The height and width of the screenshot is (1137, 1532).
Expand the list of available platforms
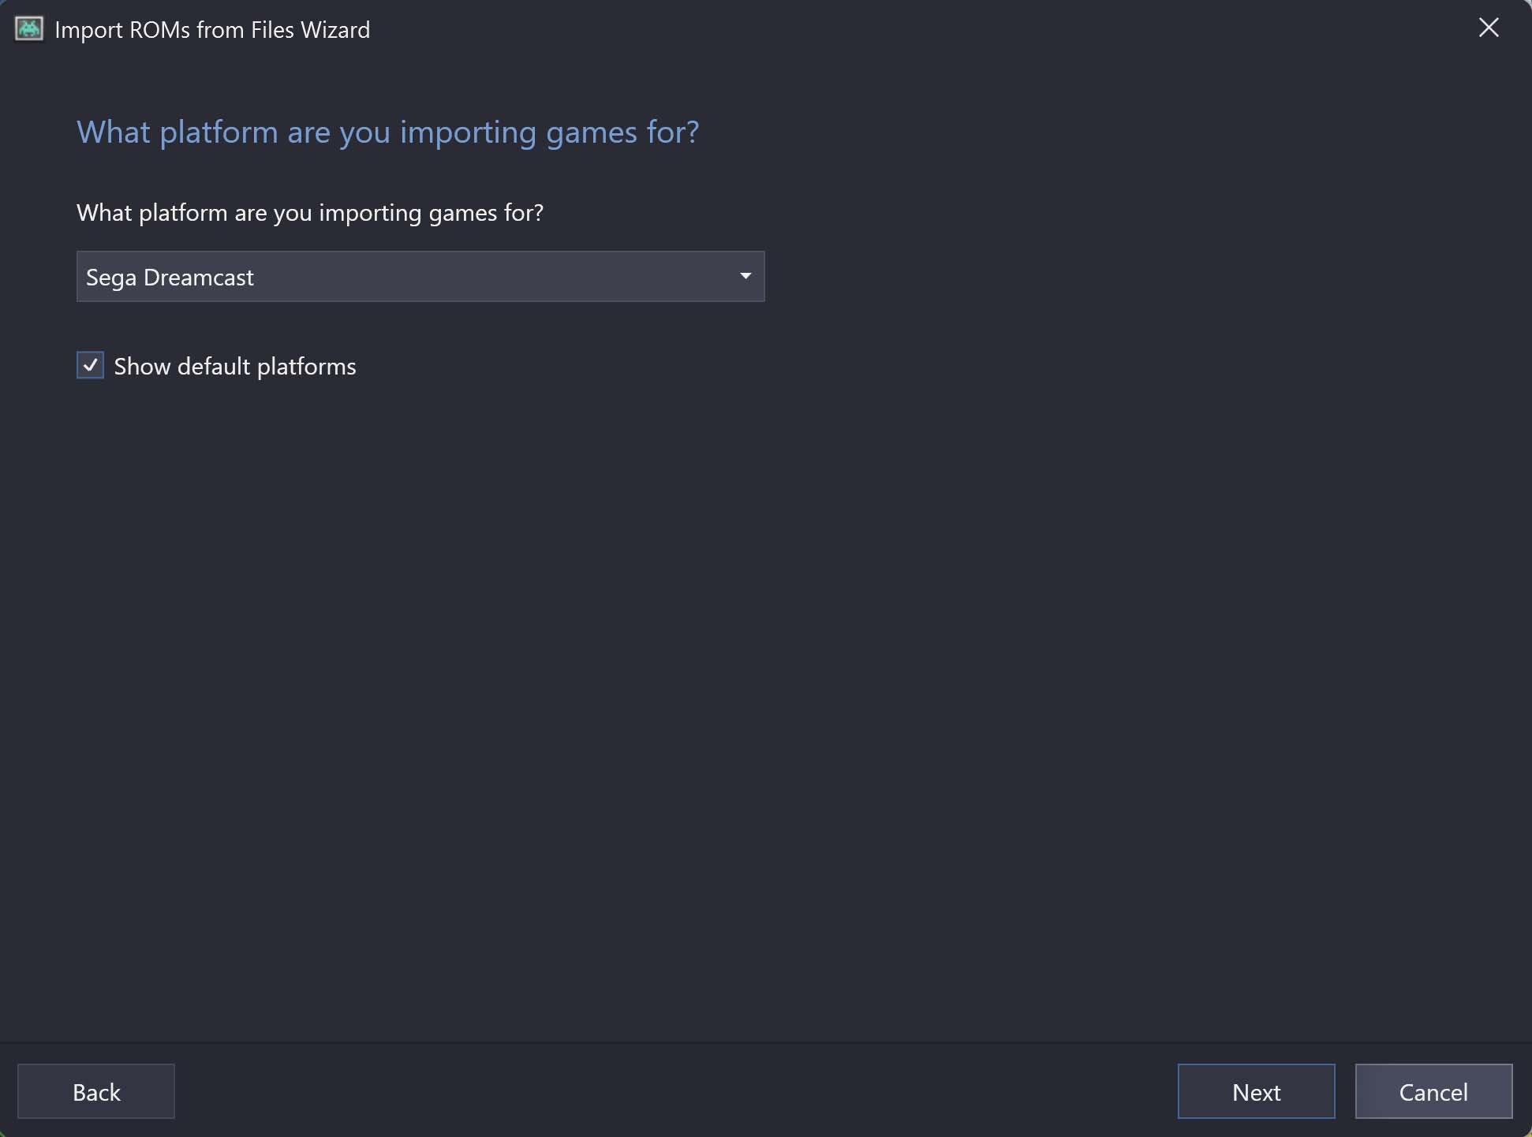tap(745, 276)
